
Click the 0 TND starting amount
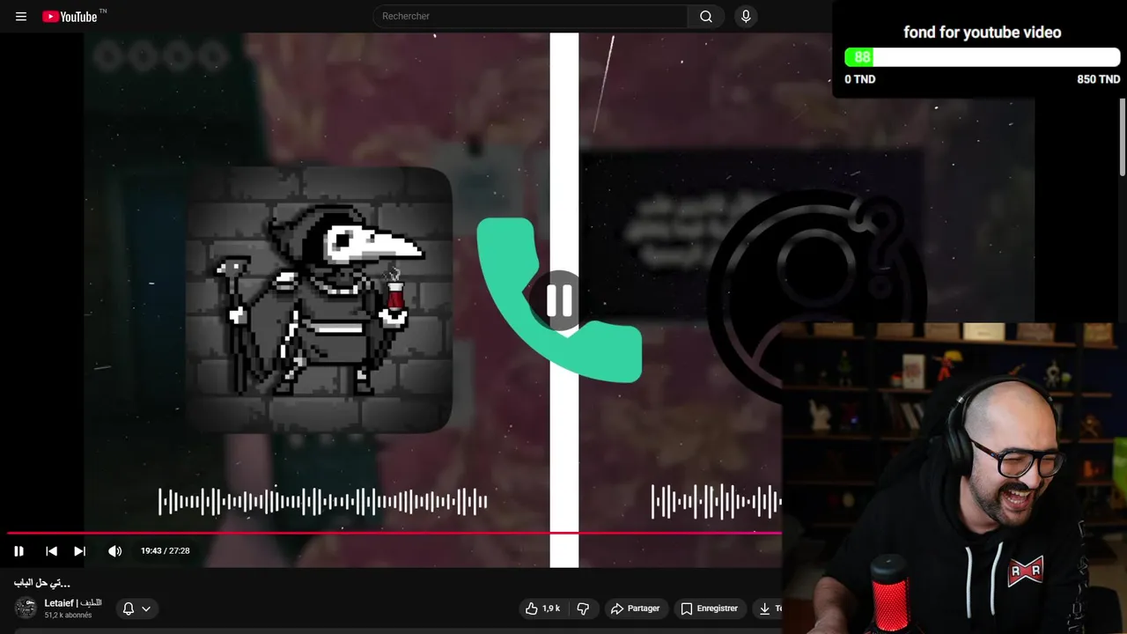[x=860, y=79]
